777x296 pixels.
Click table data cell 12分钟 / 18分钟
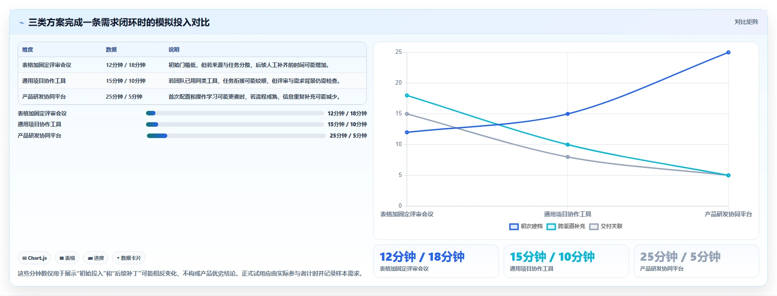126,65
